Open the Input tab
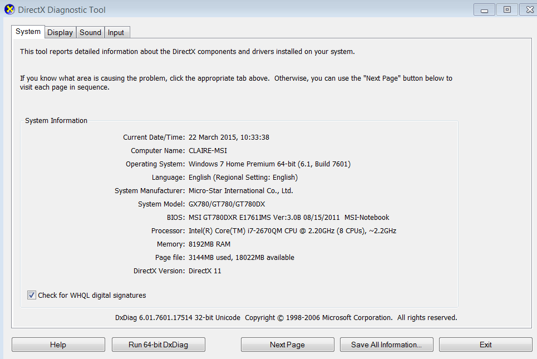This screenshot has width=537, height=359. pyautogui.click(x=116, y=32)
